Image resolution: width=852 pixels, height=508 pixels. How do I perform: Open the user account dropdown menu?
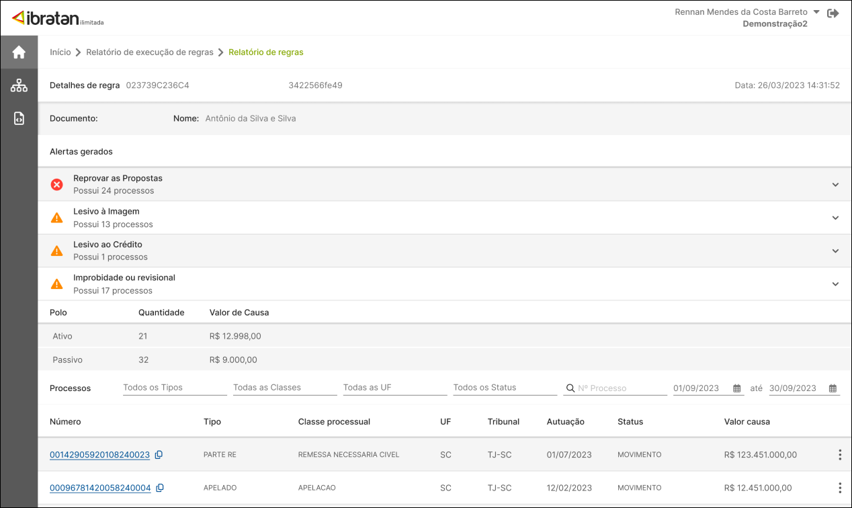pos(816,12)
